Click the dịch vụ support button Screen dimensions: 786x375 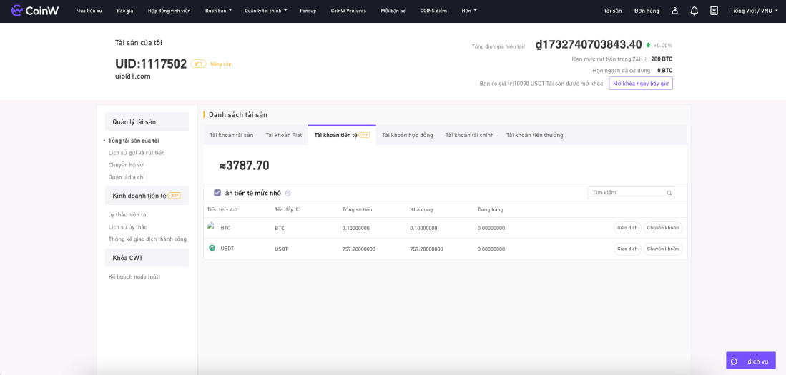tap(751, 361)
